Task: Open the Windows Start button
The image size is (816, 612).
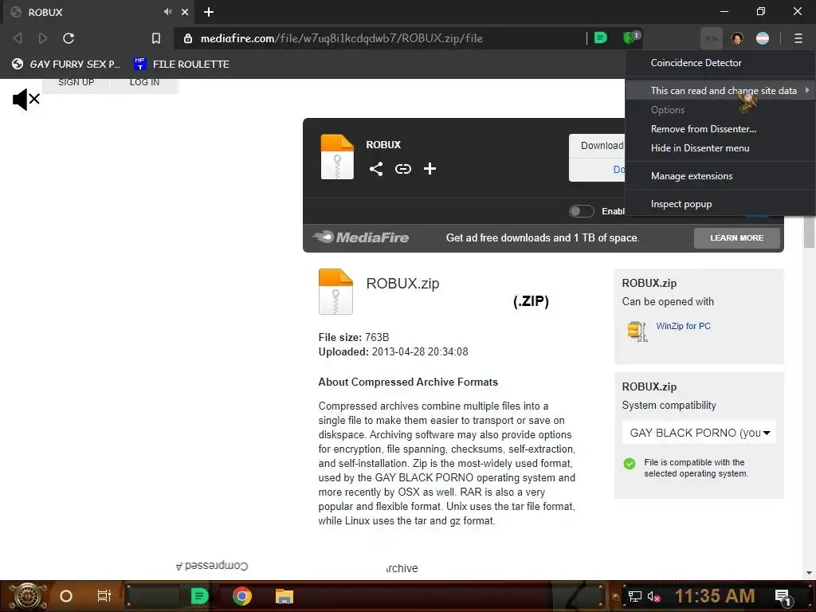Action: pos(28,596)
